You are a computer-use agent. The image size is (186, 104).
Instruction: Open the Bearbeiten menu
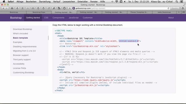(31, 1)
